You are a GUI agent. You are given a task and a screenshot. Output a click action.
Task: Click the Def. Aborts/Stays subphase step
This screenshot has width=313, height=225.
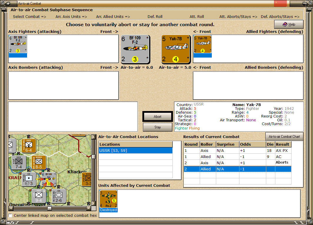280,17
